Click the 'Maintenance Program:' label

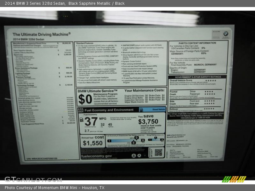pyautogui.click(x=106, y=94)
